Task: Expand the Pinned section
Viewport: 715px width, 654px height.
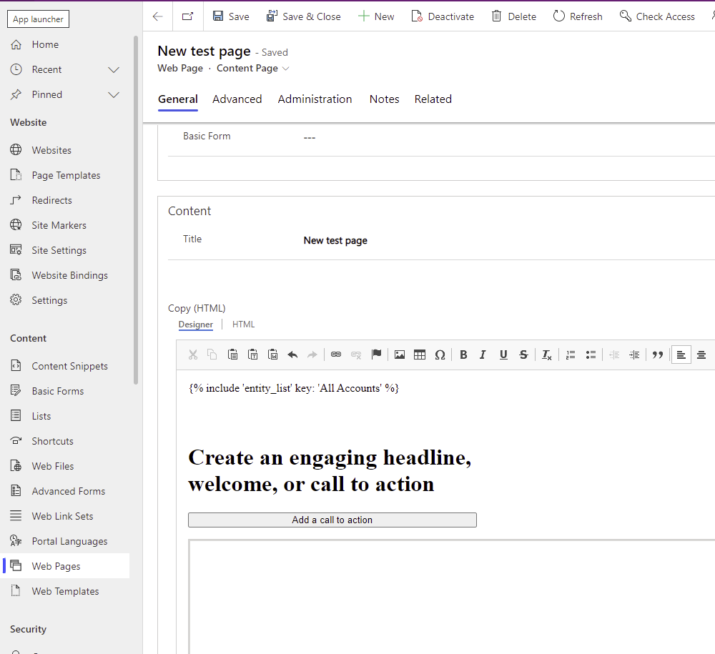Action: pos(114,95)
